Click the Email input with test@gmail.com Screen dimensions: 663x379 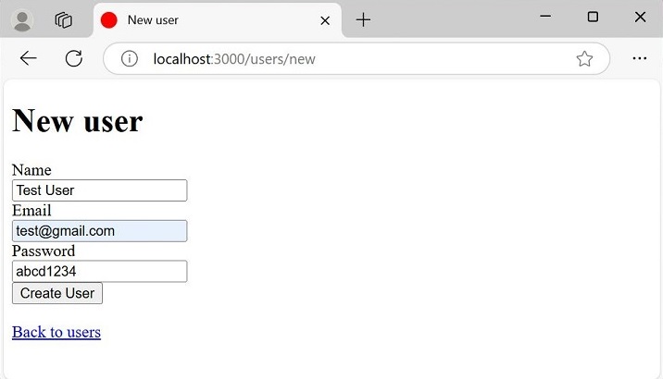coord(99,231)
